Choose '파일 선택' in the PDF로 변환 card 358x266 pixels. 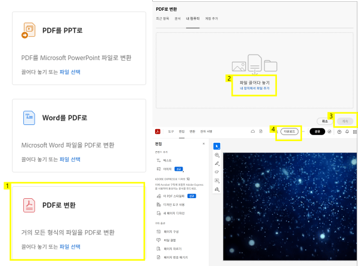tap(70, 246)
